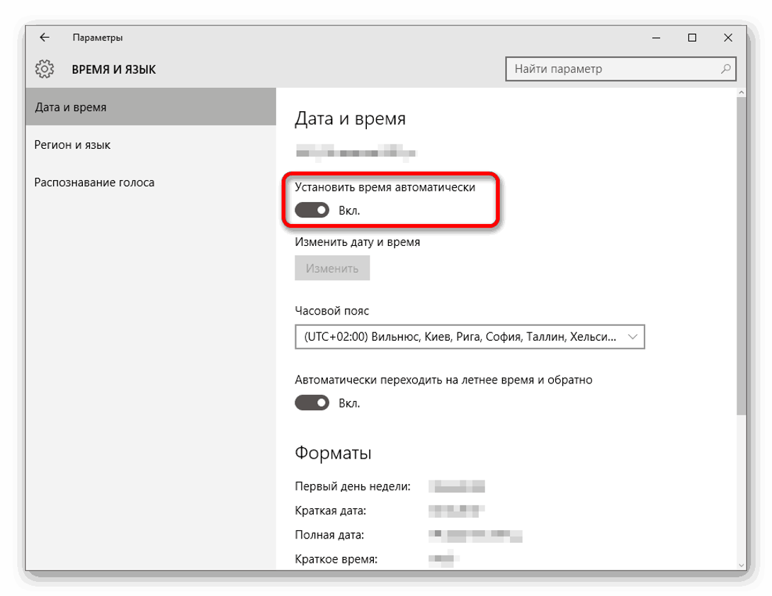This screenshot has height=596, width=772.
Task: Select Дата и время in sidebar
Action: (x=71, y=107)
